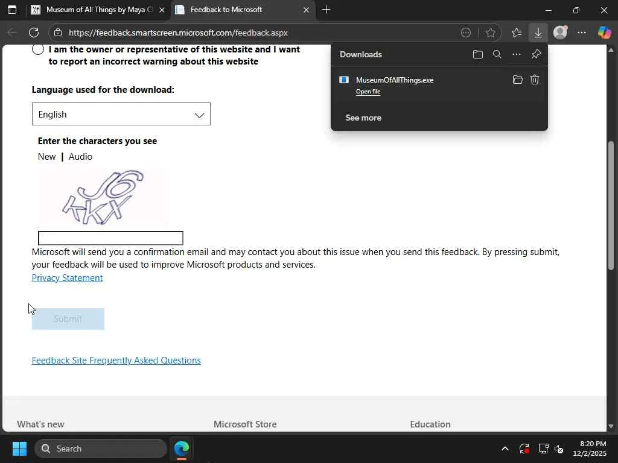618x463 pixels.
Task: Select the Feedback to Microsoft tab
Action: pos(242,10)
